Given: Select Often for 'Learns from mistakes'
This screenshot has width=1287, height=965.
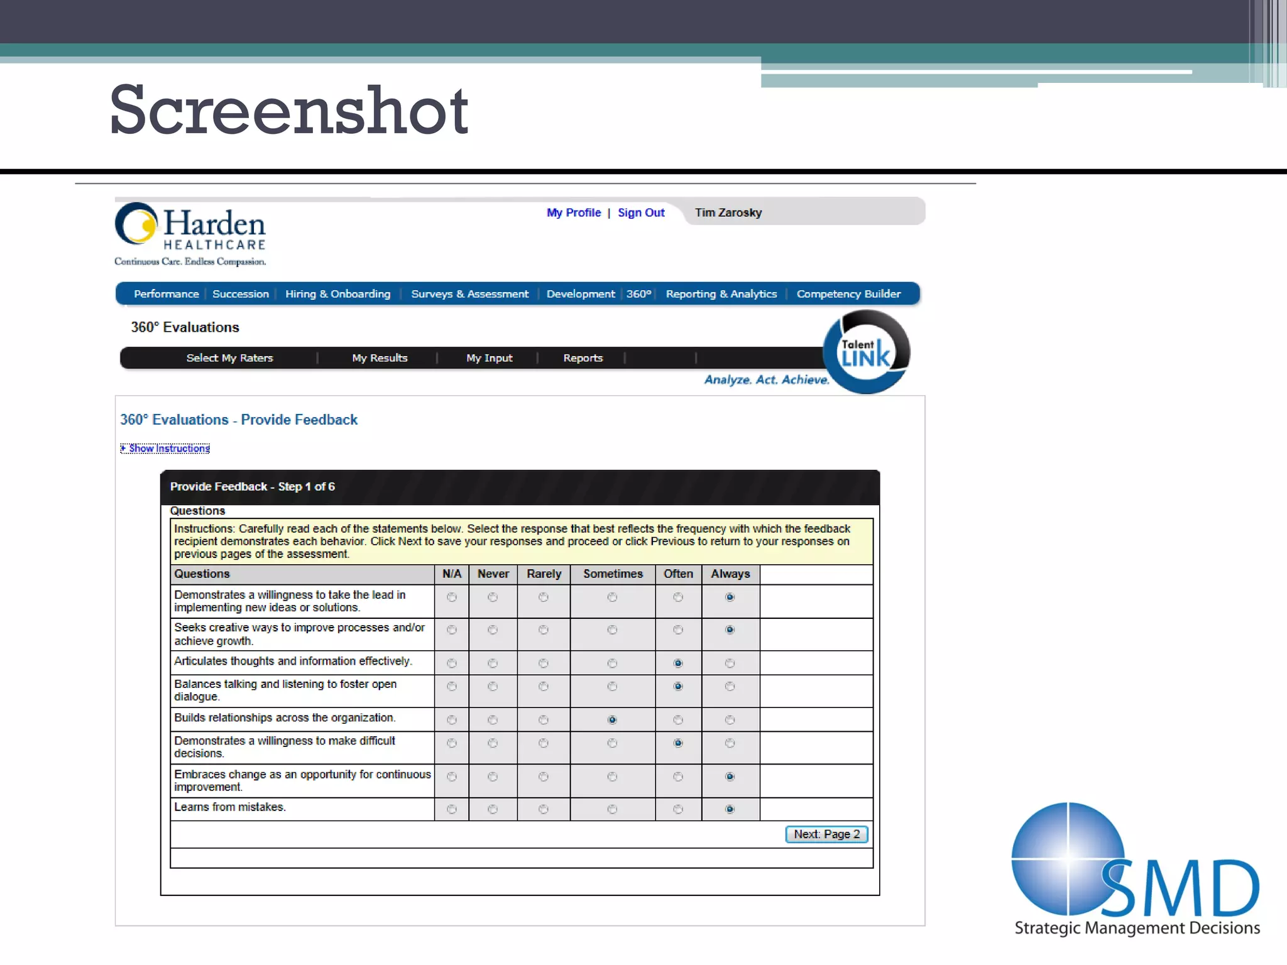Looking at the screenshot, I should coord(678,809).
